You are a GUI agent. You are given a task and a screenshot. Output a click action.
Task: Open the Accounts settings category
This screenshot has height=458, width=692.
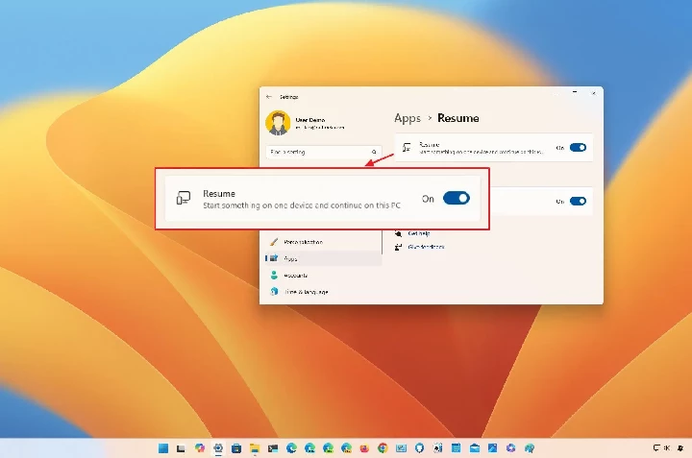click(295, 275)
